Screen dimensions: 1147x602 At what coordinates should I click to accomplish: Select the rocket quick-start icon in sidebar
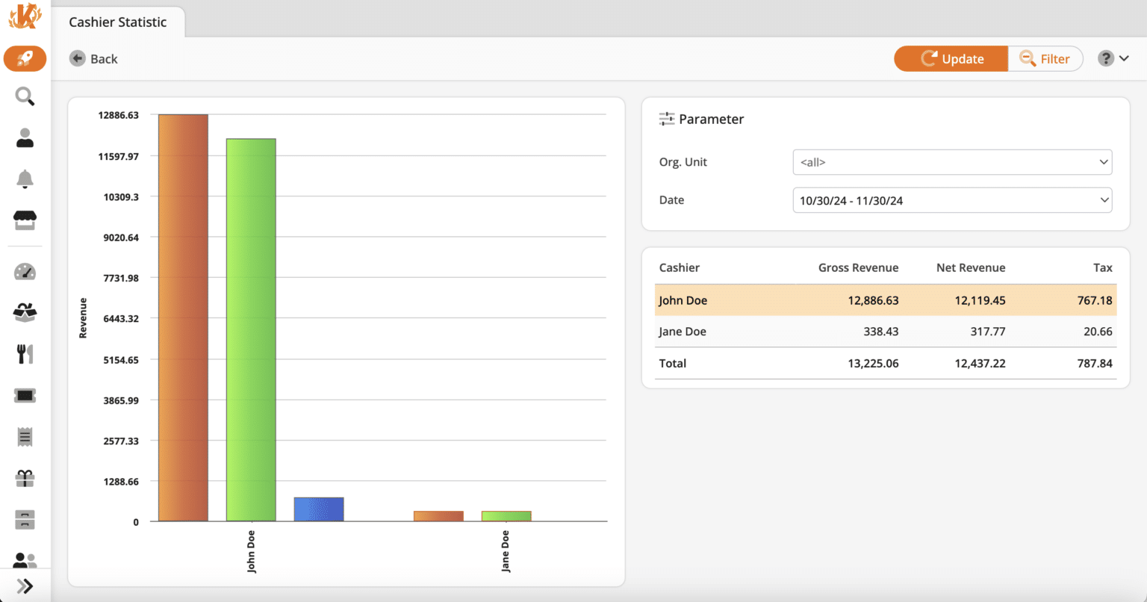(x=25, y=58)
